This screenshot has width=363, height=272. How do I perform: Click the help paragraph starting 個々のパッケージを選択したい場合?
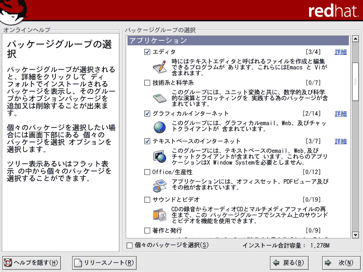tap(61, 138)
